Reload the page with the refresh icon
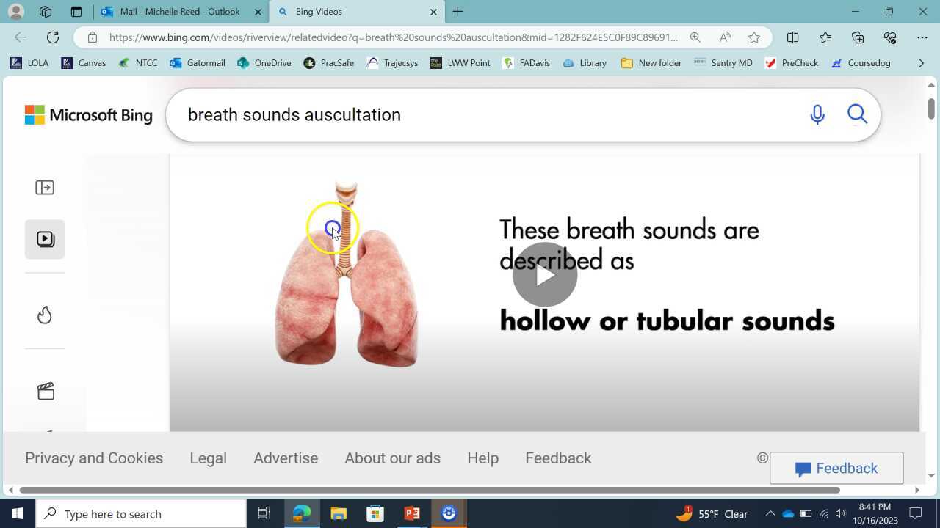Screen dimensions: 940x528 [51, 37]
